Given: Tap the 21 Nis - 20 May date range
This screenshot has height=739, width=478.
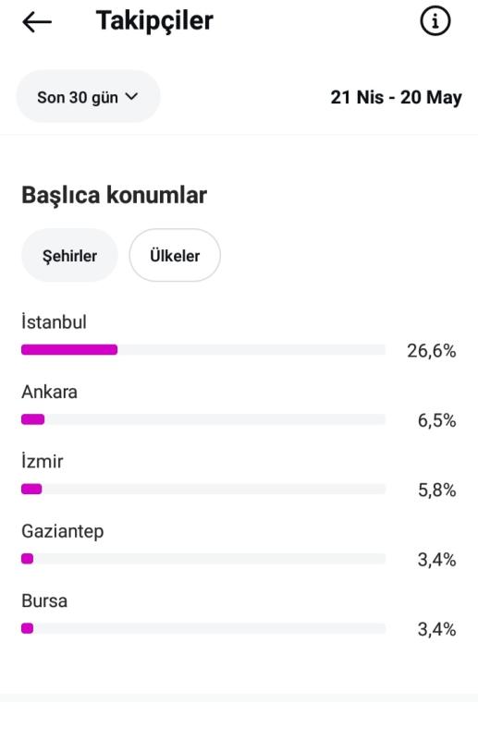Looking at the screenshot, I should pyautogui.click(x=397, y=98).
